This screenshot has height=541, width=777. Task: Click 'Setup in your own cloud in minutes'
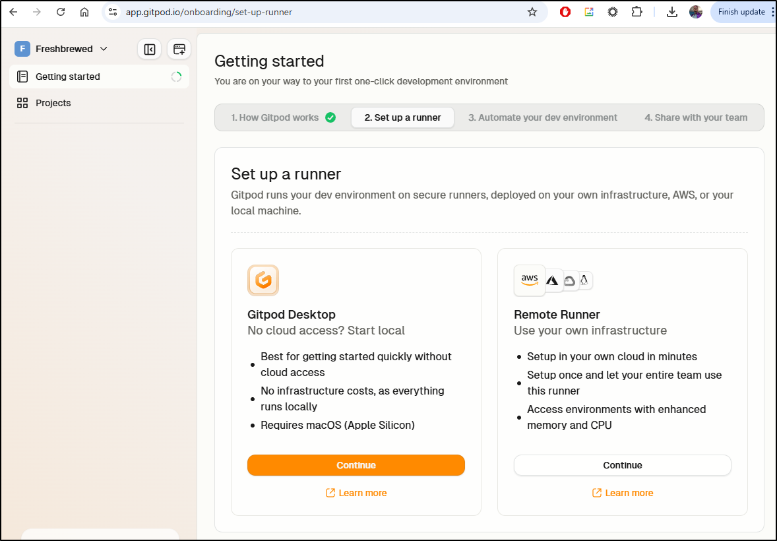coord(612,356)
